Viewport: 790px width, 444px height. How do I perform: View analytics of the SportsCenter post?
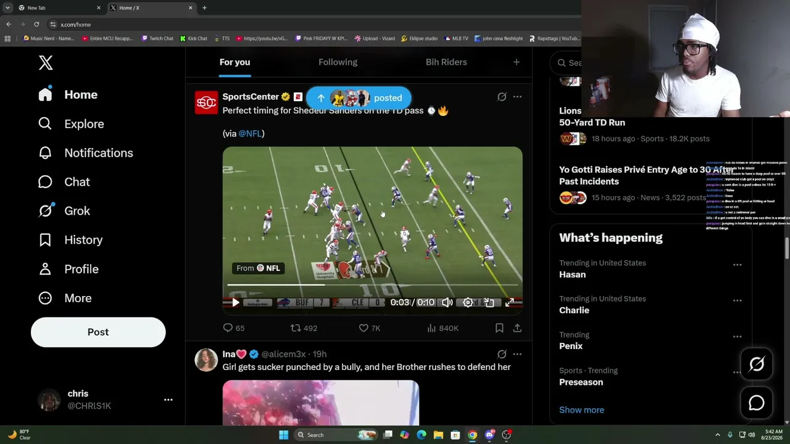click(443, 328)
